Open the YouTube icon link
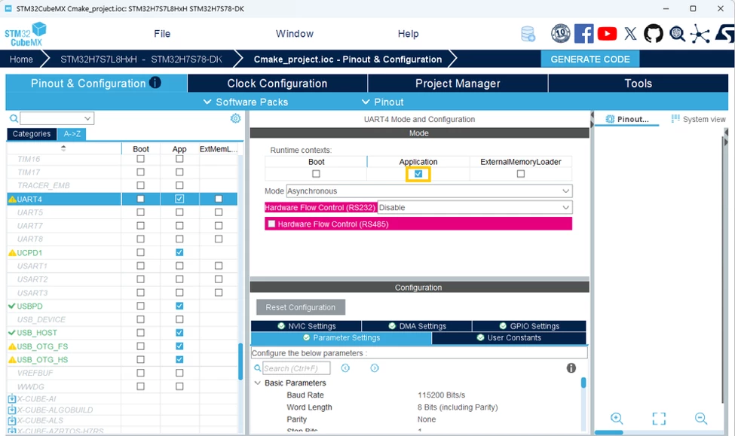The image size is (735, 436). tap(607, 34)
